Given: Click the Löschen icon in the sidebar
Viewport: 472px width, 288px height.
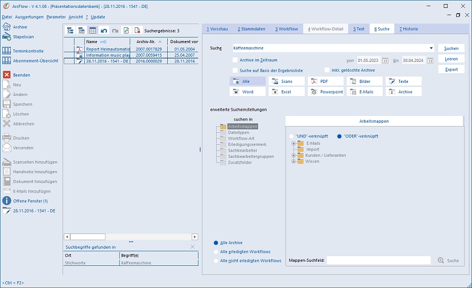Looking at the screenshot, I should pyautogui.click(x=7, y=114).
